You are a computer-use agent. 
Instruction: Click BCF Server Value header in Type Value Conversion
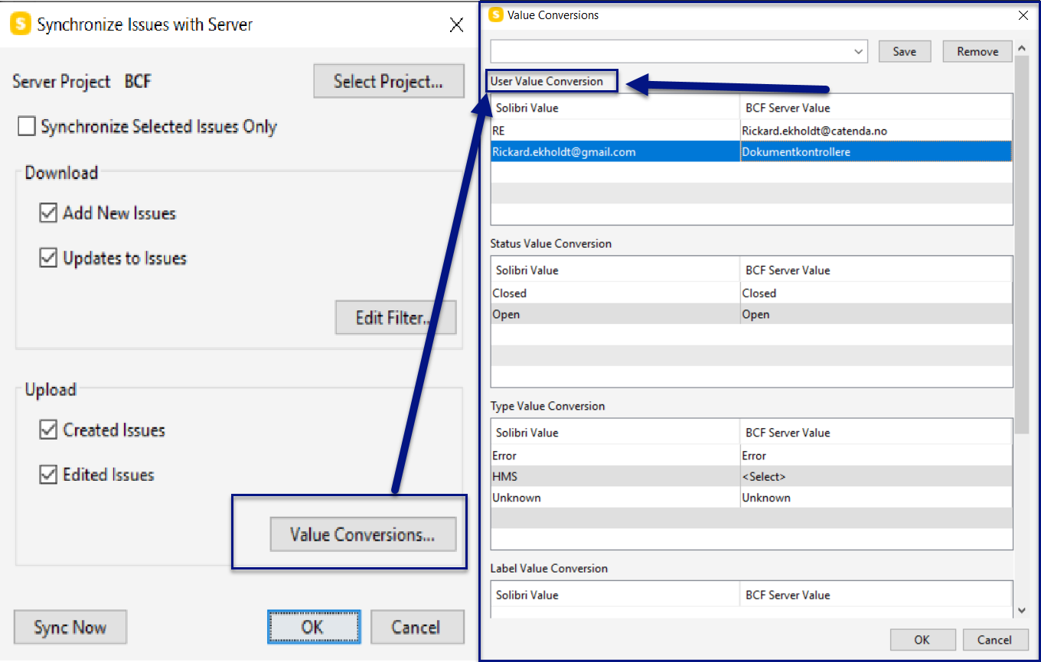coord(876,433)
